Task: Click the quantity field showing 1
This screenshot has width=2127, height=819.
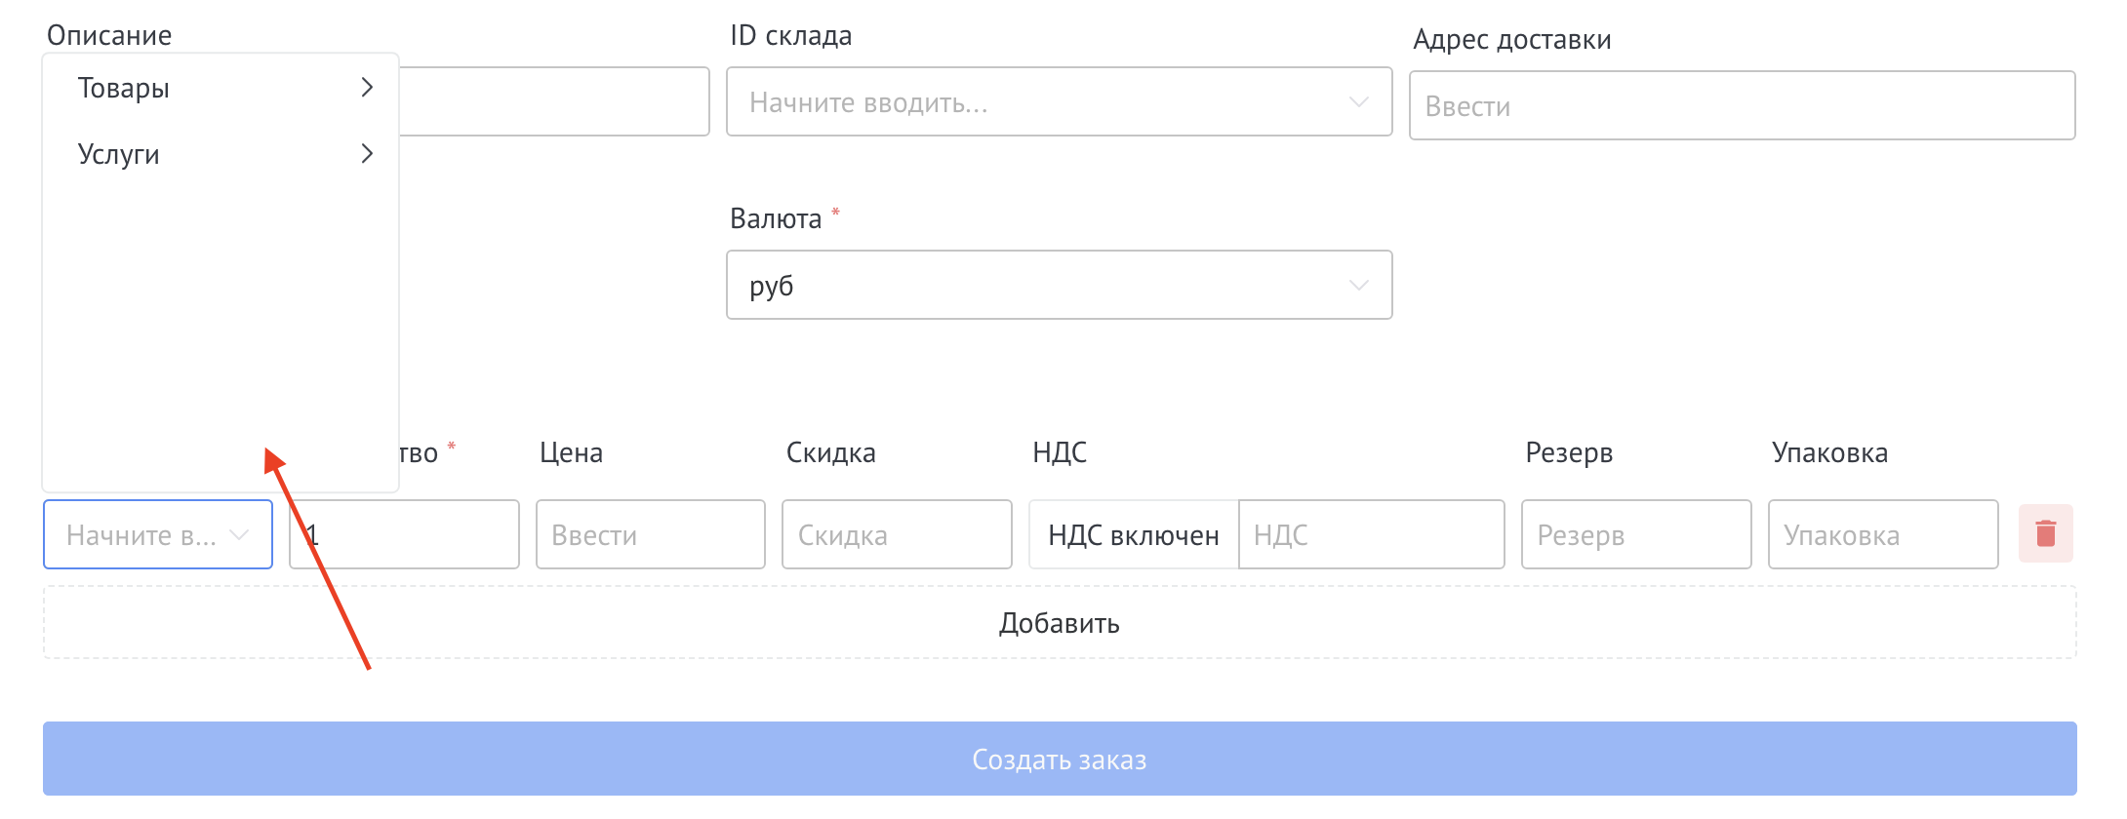Action: [403, 533]
